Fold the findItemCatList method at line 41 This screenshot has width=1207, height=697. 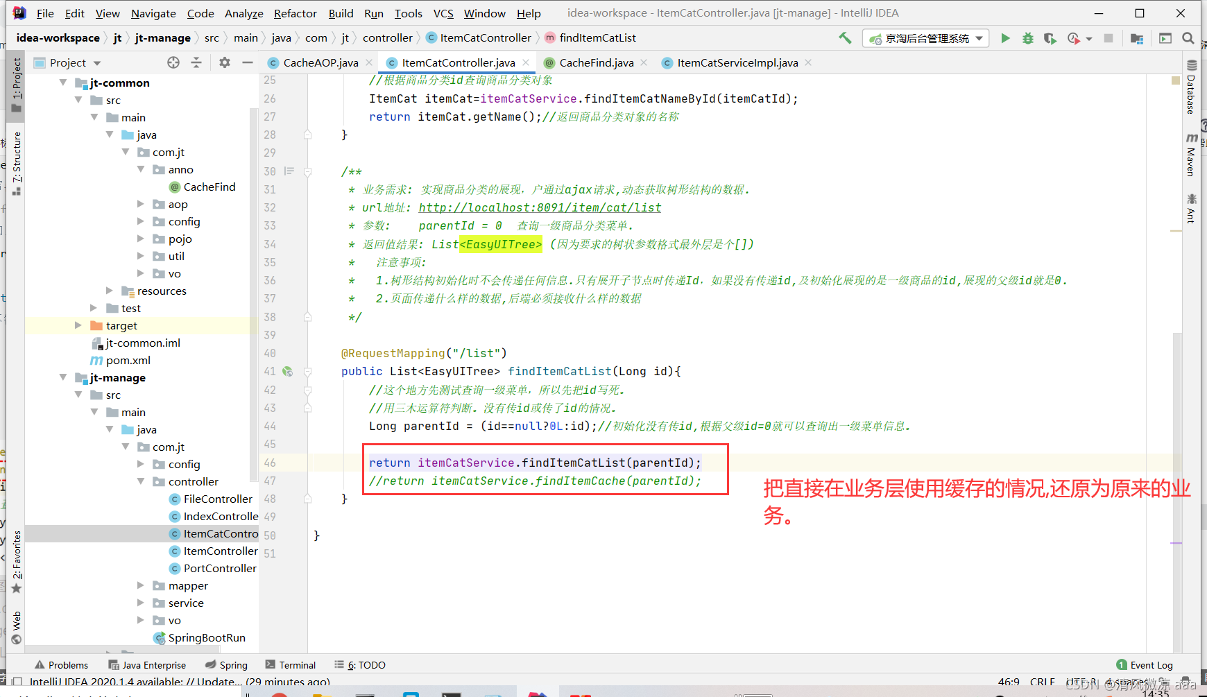(x=307, y=372)
